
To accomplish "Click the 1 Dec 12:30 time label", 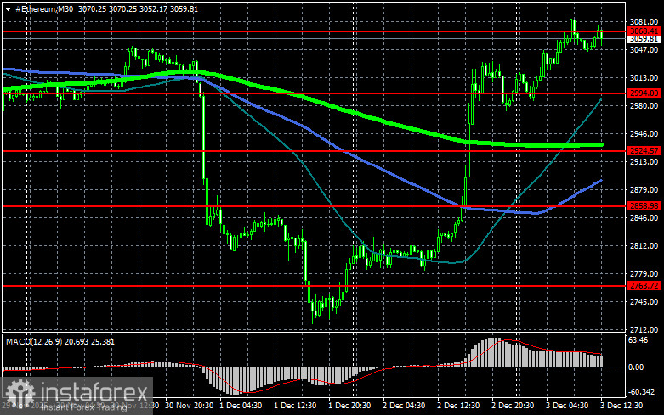I will tap(295, 406).
